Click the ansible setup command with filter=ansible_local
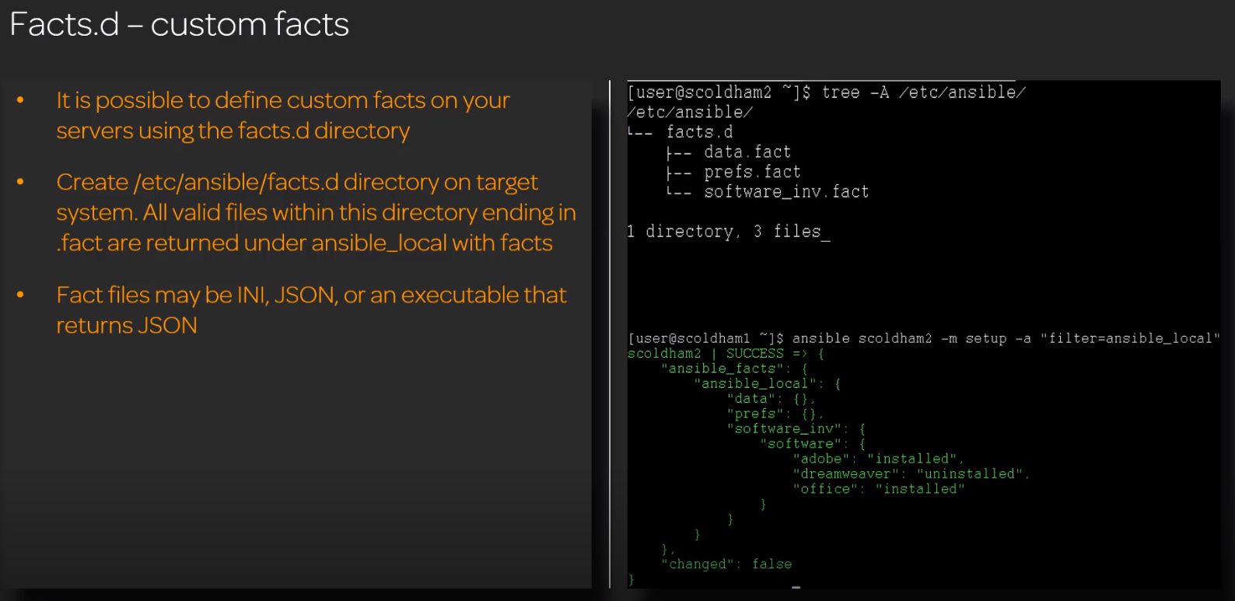 point(923,338)
